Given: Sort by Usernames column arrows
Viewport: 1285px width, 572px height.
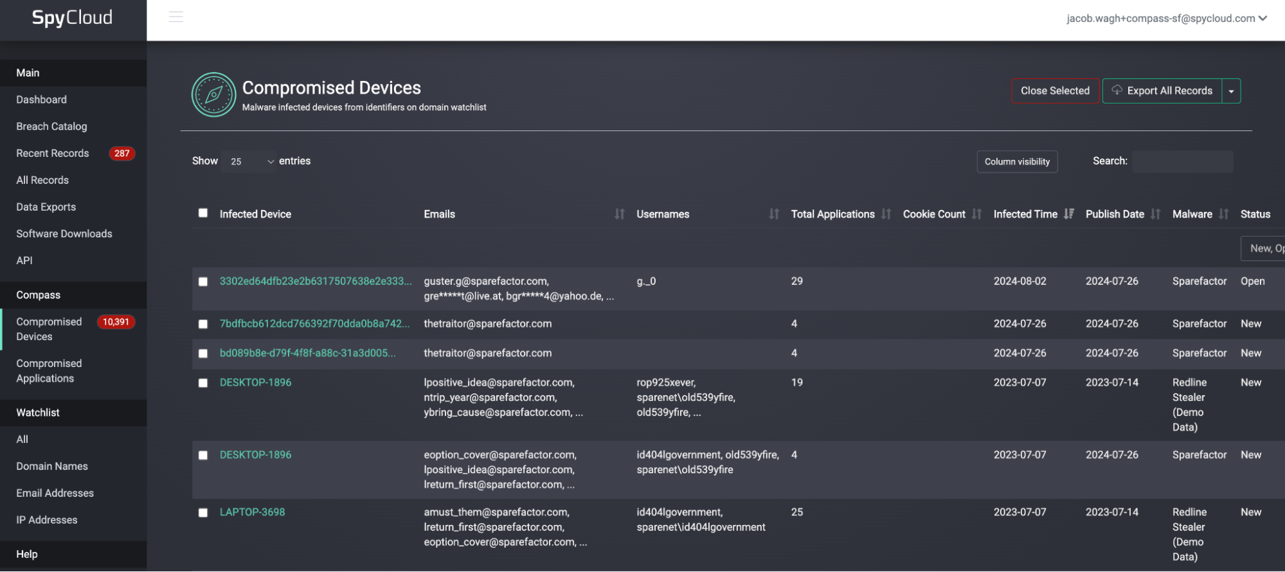Looking at the screenshot, I should pos(774,214).
